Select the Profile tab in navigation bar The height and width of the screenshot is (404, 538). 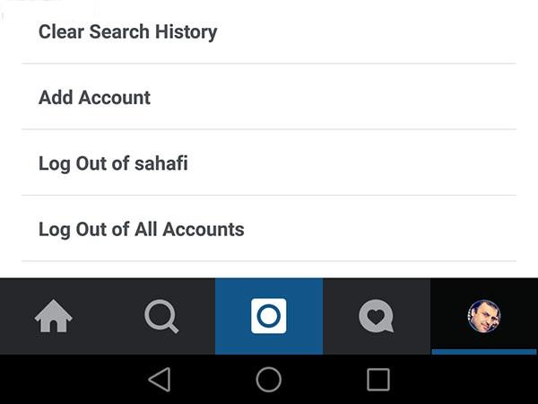point(484,316)
